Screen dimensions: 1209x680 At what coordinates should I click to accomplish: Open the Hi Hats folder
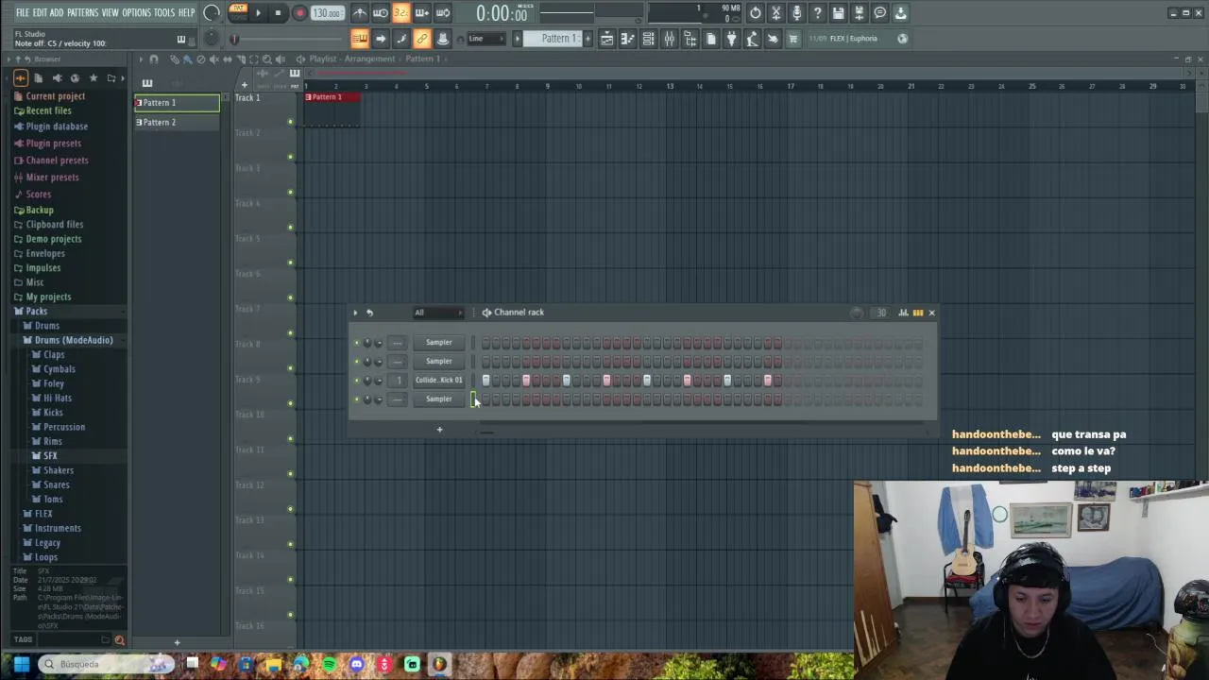[58, 399]
